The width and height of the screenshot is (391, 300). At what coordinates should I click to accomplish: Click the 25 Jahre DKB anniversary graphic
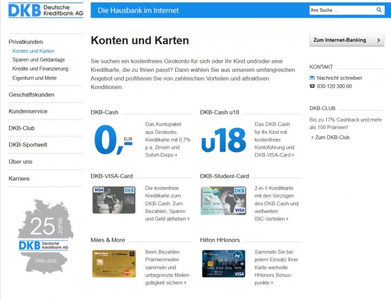tap(45, 236)
